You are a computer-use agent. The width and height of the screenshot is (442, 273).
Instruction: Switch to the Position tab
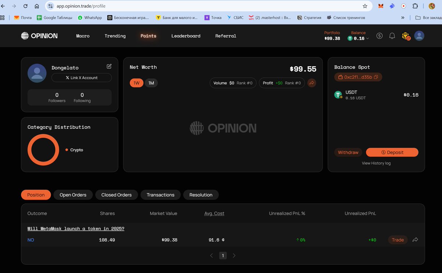coord(36,195)
